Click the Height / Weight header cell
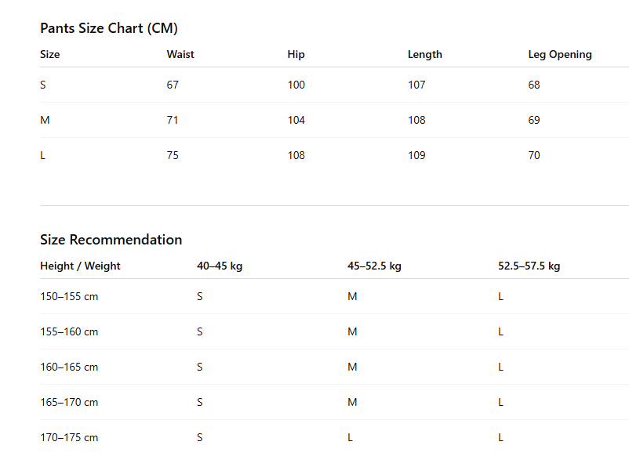629x467 pixels. [x=80, y=266]
